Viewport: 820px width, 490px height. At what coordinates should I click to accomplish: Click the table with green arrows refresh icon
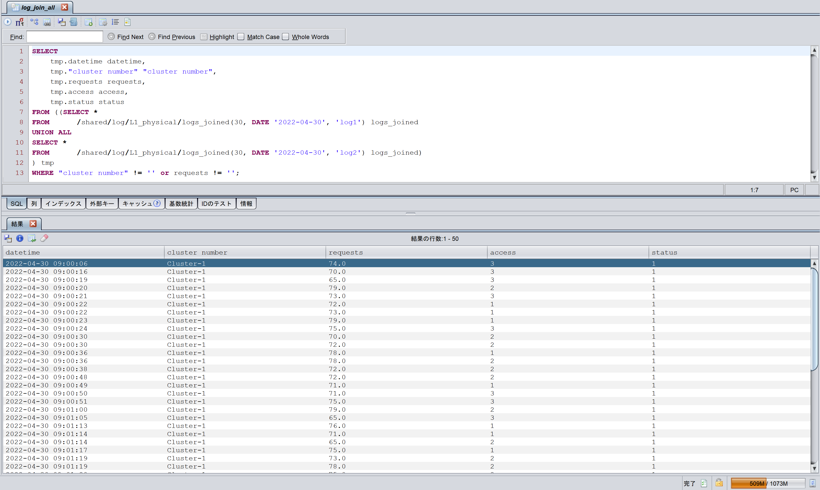pyautogui.click(x=32, y=238)
